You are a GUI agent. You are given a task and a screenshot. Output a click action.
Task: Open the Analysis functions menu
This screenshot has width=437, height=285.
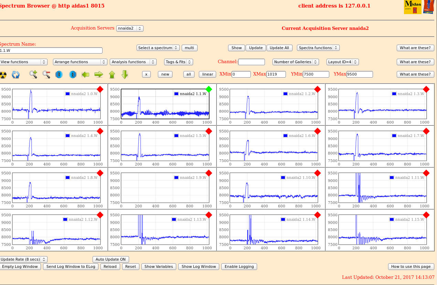(133, 62)
